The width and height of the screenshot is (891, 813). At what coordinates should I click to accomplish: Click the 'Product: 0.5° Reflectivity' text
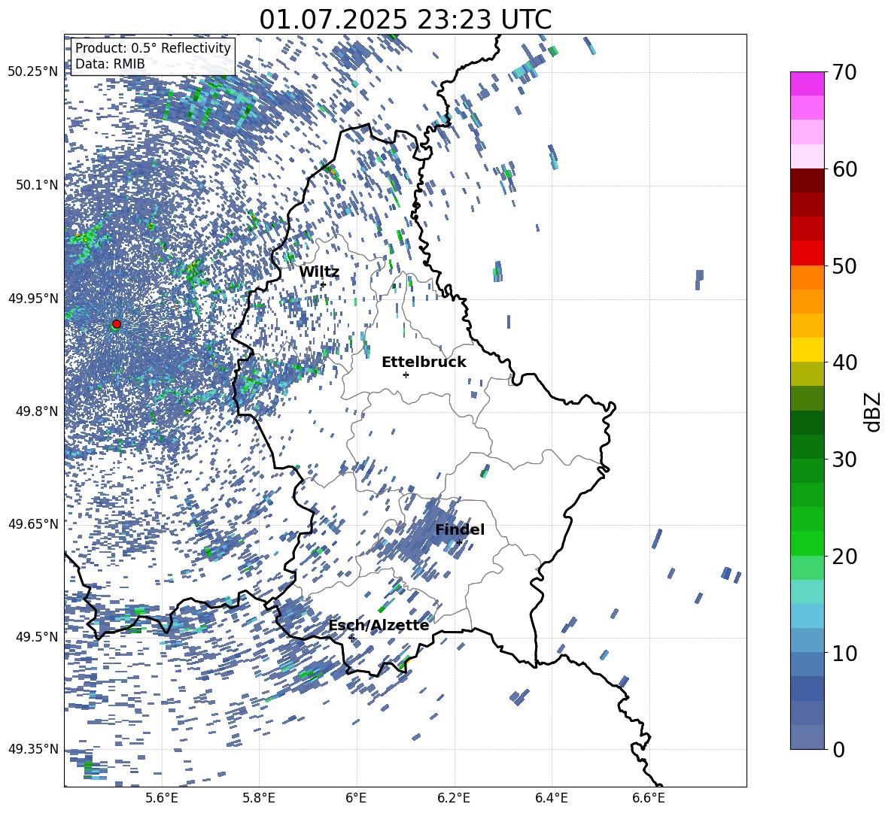[153, 48]
